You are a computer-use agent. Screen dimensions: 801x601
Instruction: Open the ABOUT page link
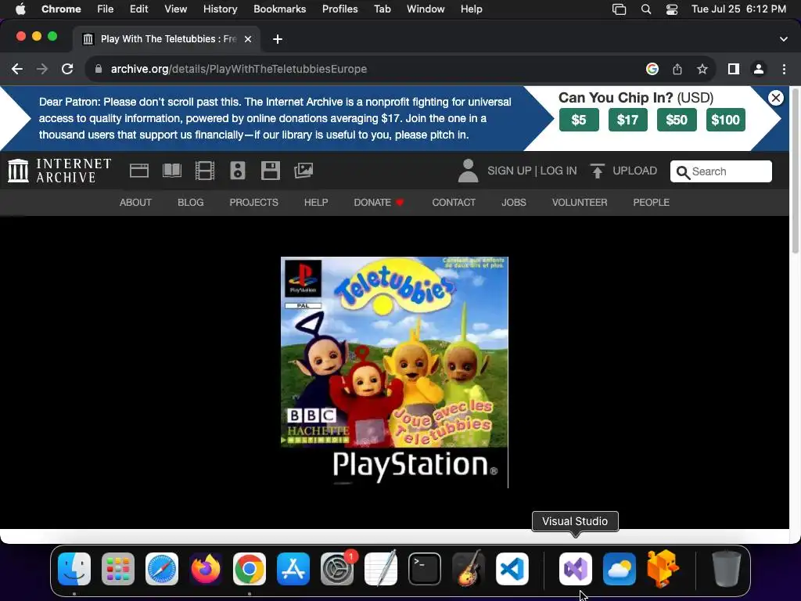135,203
